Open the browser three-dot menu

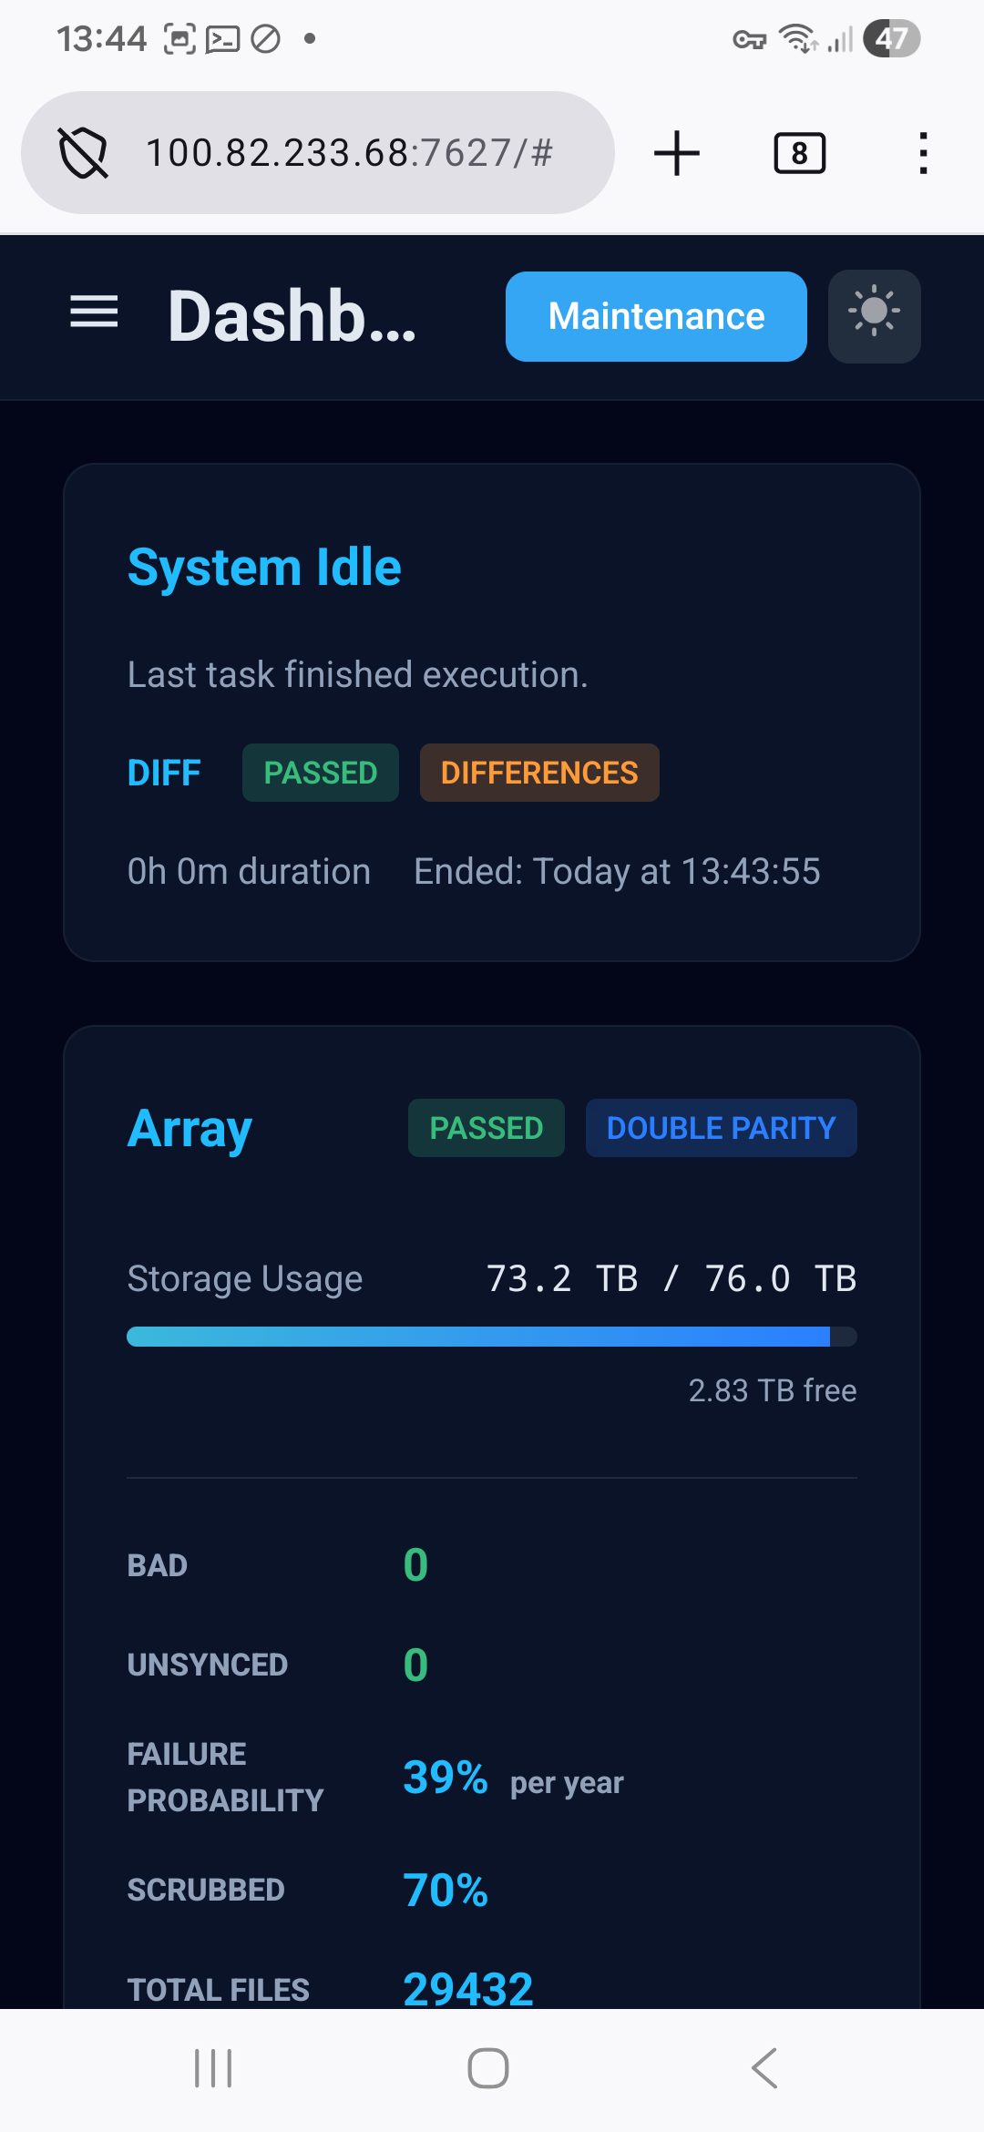click(923, 152)
